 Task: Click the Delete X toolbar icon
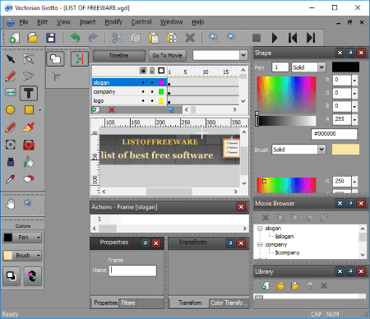pyautogui.click(x=190, y=38)
